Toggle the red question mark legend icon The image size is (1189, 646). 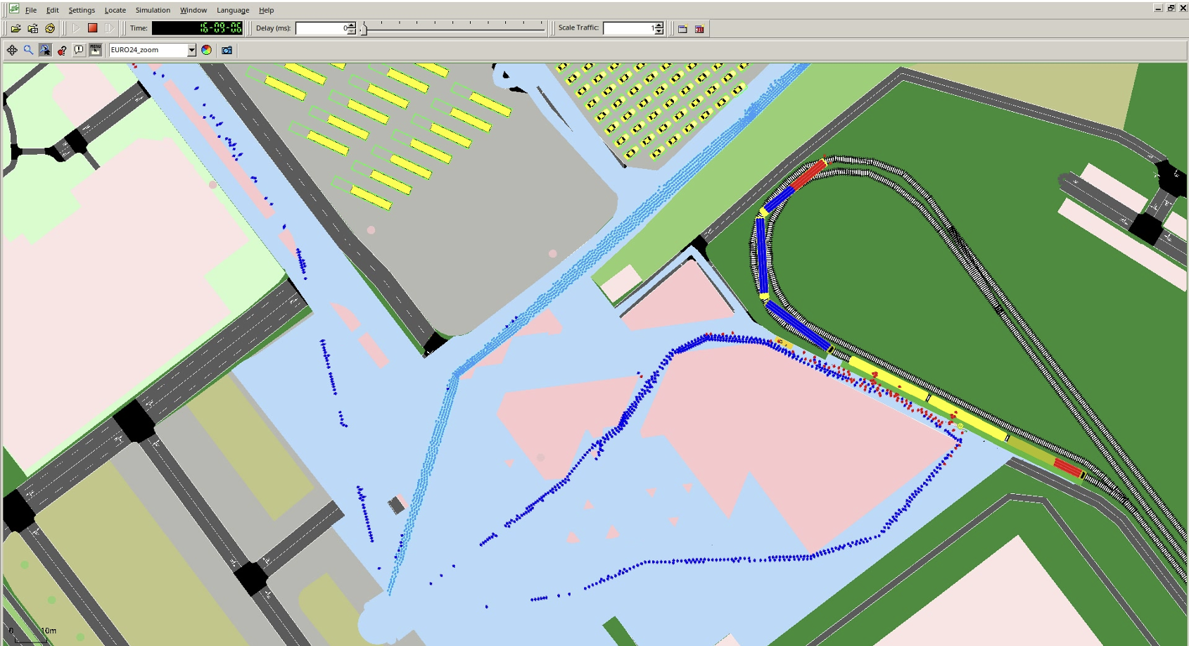click(62, 50)
